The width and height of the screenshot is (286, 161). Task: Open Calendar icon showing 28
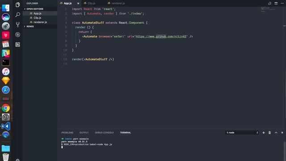pos(6,44)
